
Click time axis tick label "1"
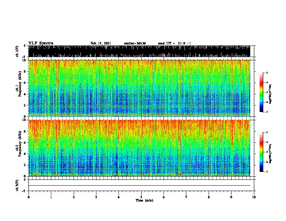(51, 197)
